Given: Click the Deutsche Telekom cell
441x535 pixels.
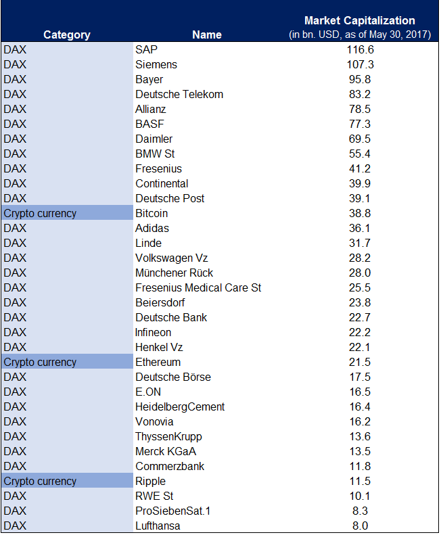Looking at the screenshot, I should (x=179, y=95).
